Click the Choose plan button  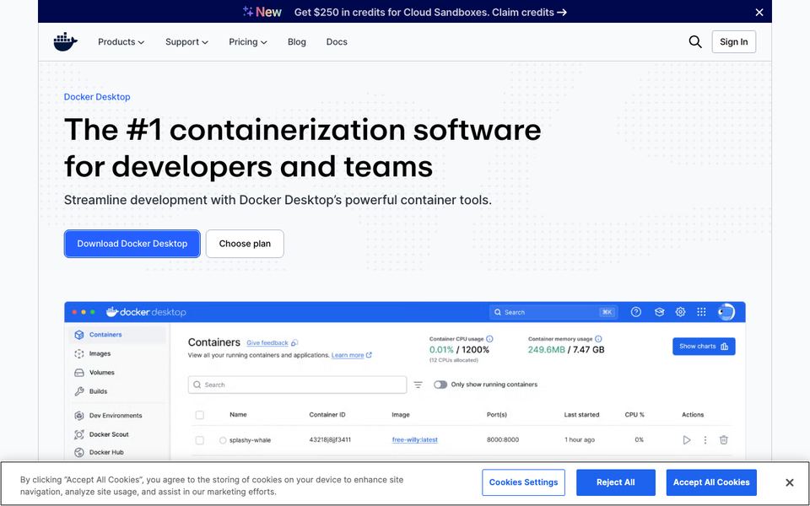pos(245,244)
